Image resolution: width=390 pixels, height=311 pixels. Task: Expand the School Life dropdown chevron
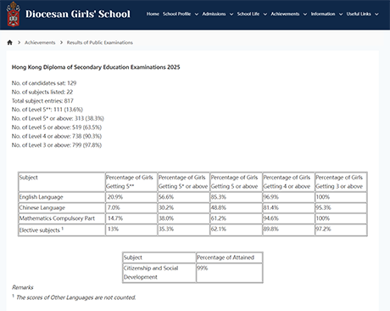pyautogui.click(x=265, y=14)
